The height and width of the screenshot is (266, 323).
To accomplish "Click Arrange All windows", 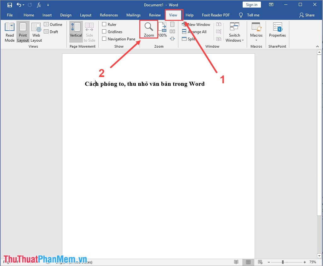I will [194, 32].
